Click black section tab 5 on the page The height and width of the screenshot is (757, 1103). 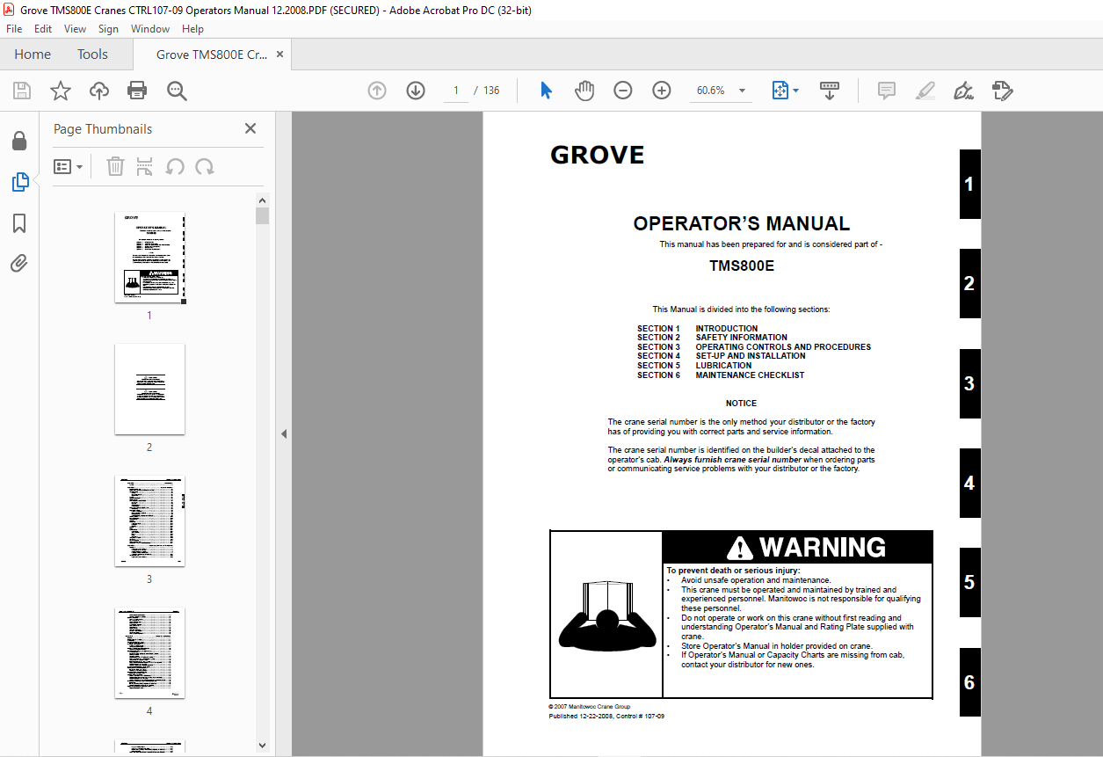pos(969,582)
